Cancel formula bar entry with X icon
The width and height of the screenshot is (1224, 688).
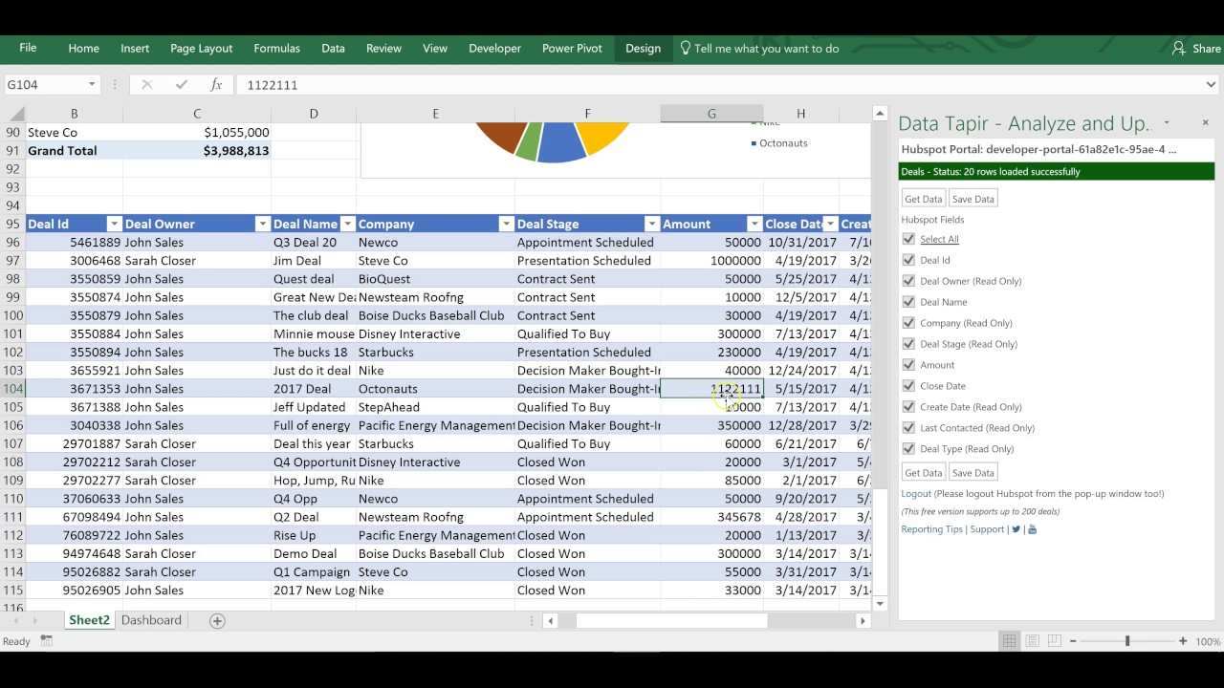pyautogui.click(x=146, y=85)
